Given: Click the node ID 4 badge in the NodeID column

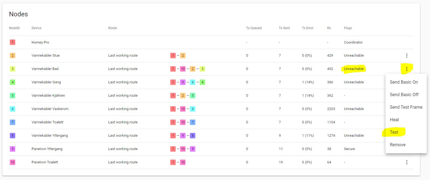Looking at the screenshot, I should [x=13, y=82].
